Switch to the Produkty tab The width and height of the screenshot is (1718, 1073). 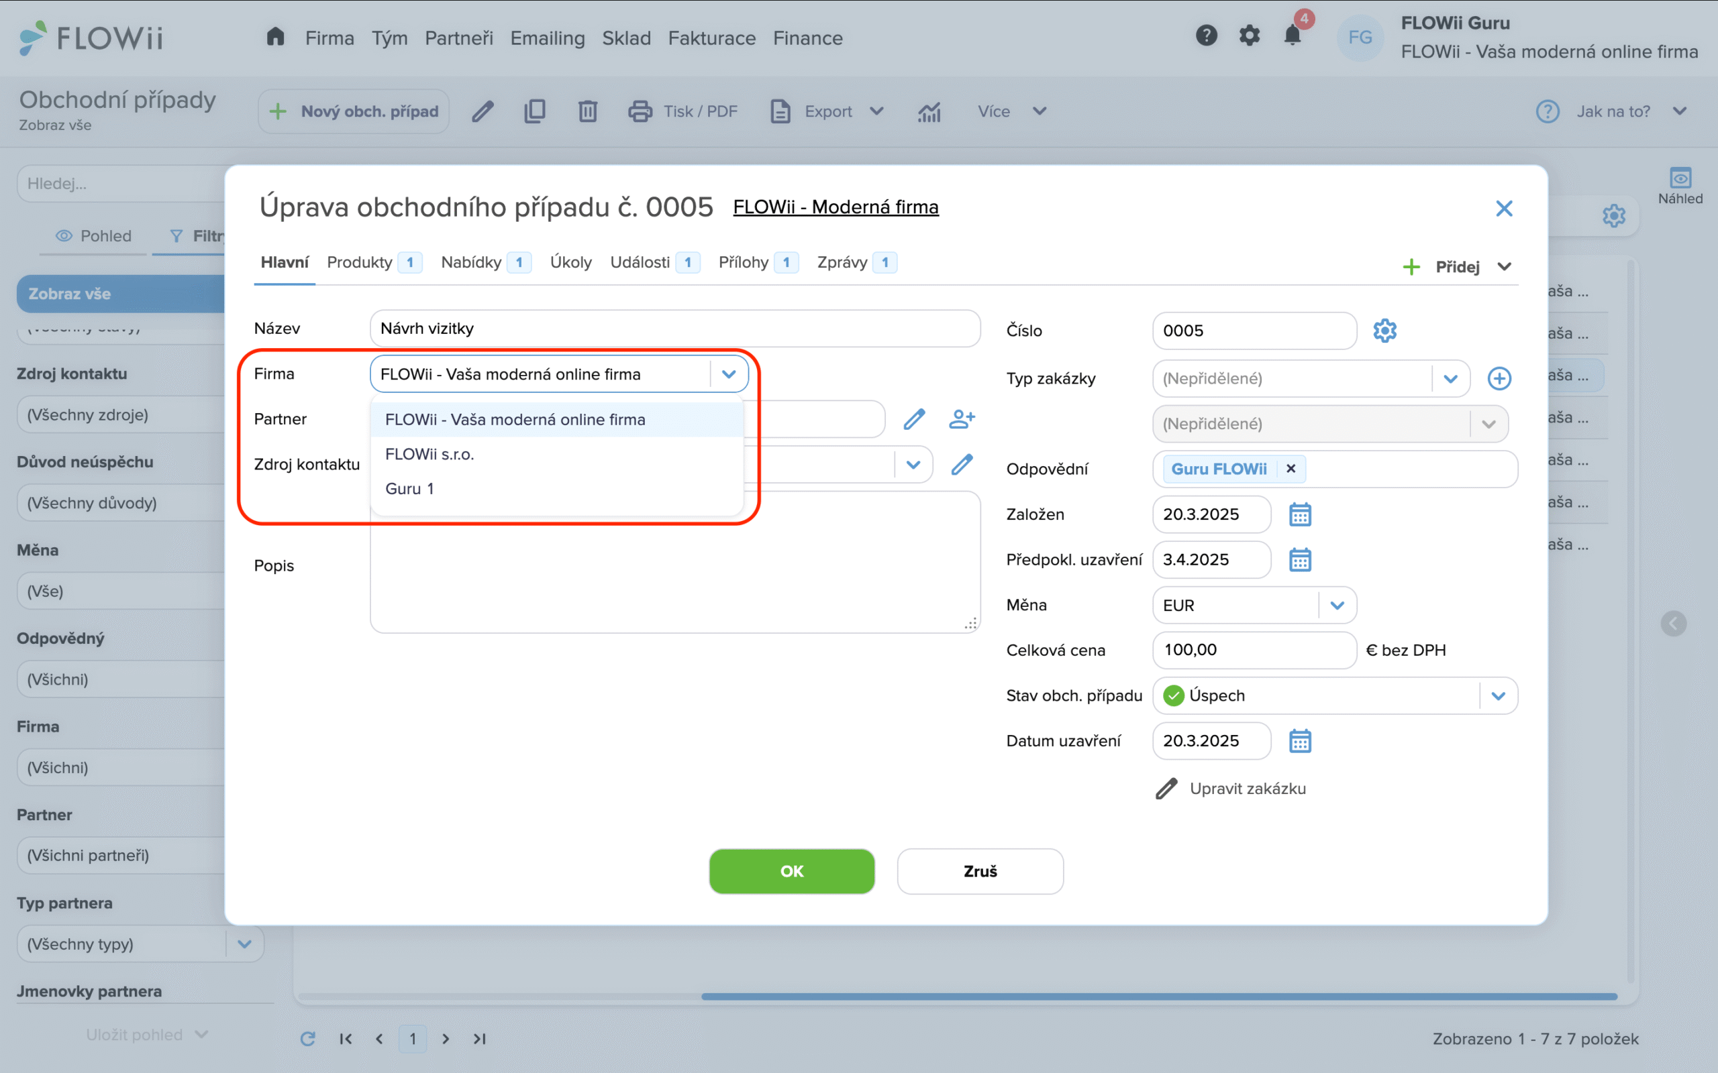click(374, 263)
